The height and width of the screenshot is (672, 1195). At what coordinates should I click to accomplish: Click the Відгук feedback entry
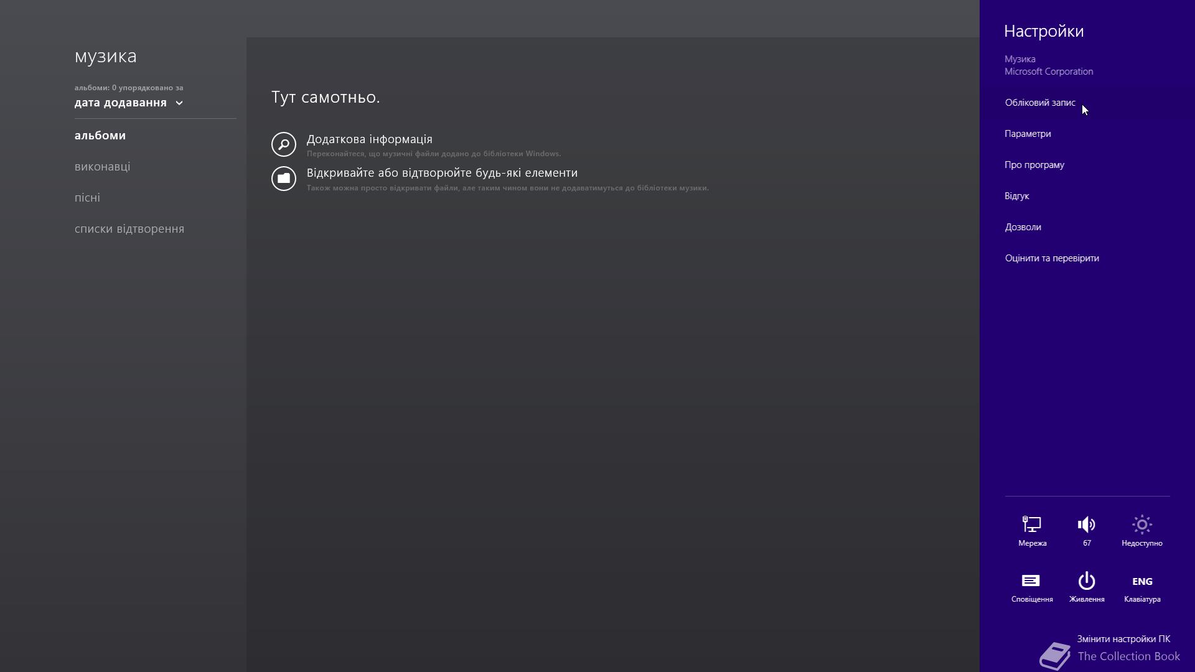pyautogui.click(x=1017, y=196)
